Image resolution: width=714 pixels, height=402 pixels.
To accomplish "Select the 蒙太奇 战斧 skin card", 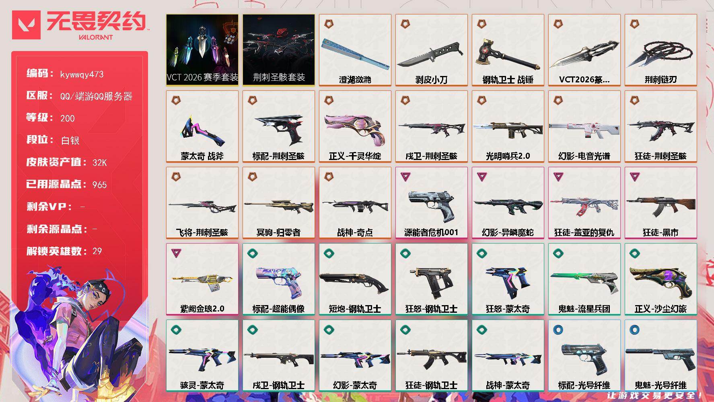I will point(202,126).
